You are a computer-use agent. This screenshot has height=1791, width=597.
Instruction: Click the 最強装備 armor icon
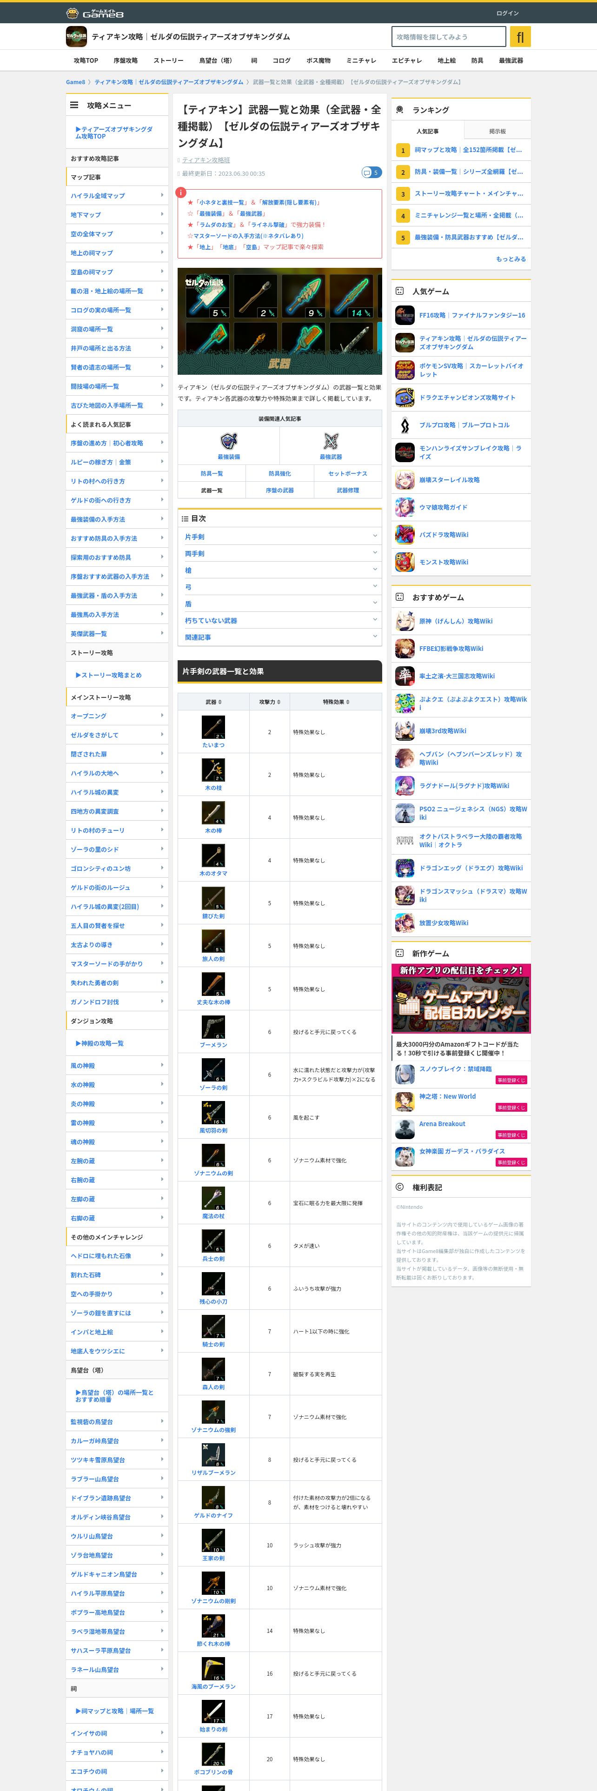pos(229,441)
